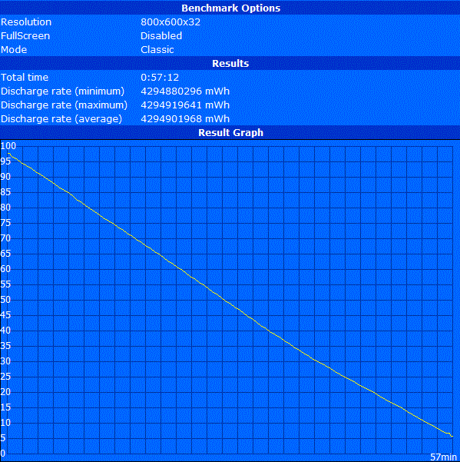
Task: Click the Benchmark Options header
Action: (x=230, y=8)
